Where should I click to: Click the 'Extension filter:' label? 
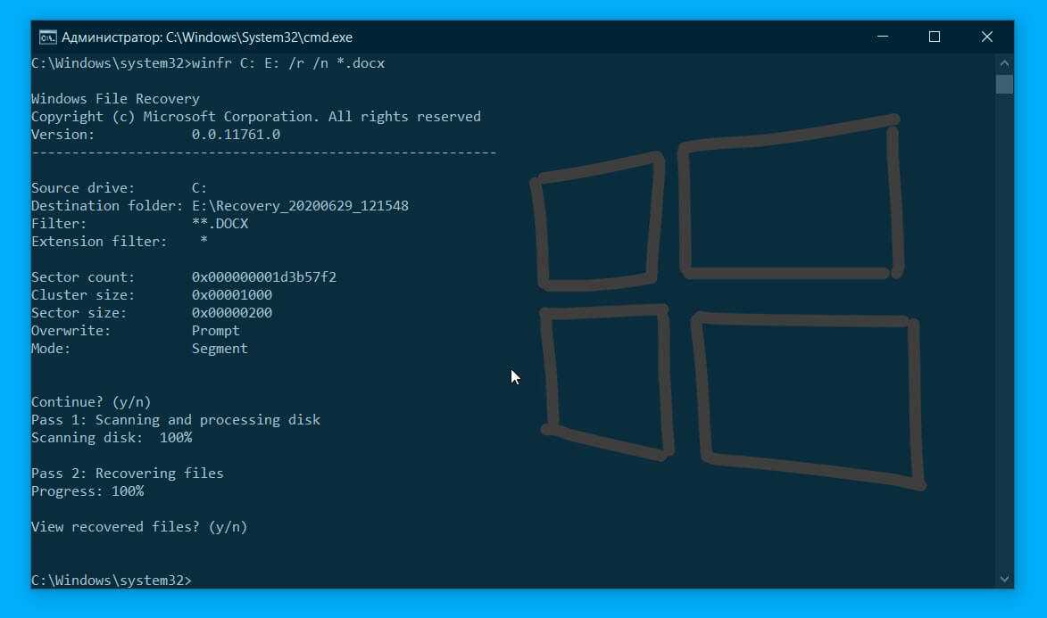pyautogui.click(x=99, y=242)
